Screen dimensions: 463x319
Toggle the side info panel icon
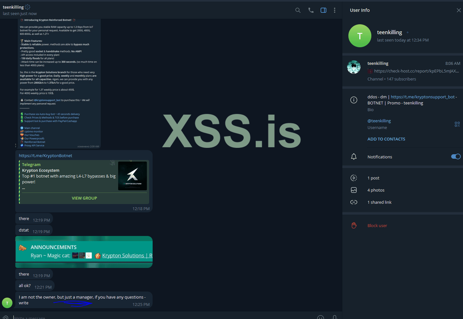tap(323, 10)
